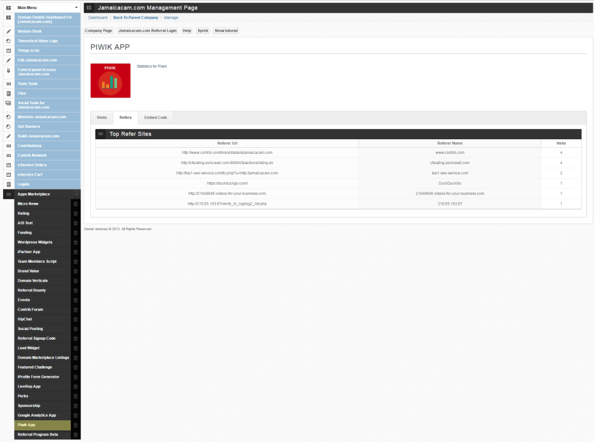Open Domain Marketplace Listings app
This screenshot has height=442, width=594.
42,358
